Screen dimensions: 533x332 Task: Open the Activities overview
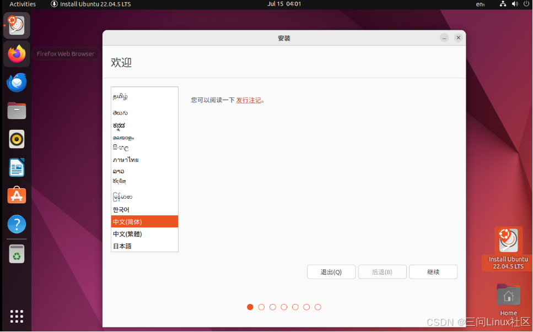(23, 4)
